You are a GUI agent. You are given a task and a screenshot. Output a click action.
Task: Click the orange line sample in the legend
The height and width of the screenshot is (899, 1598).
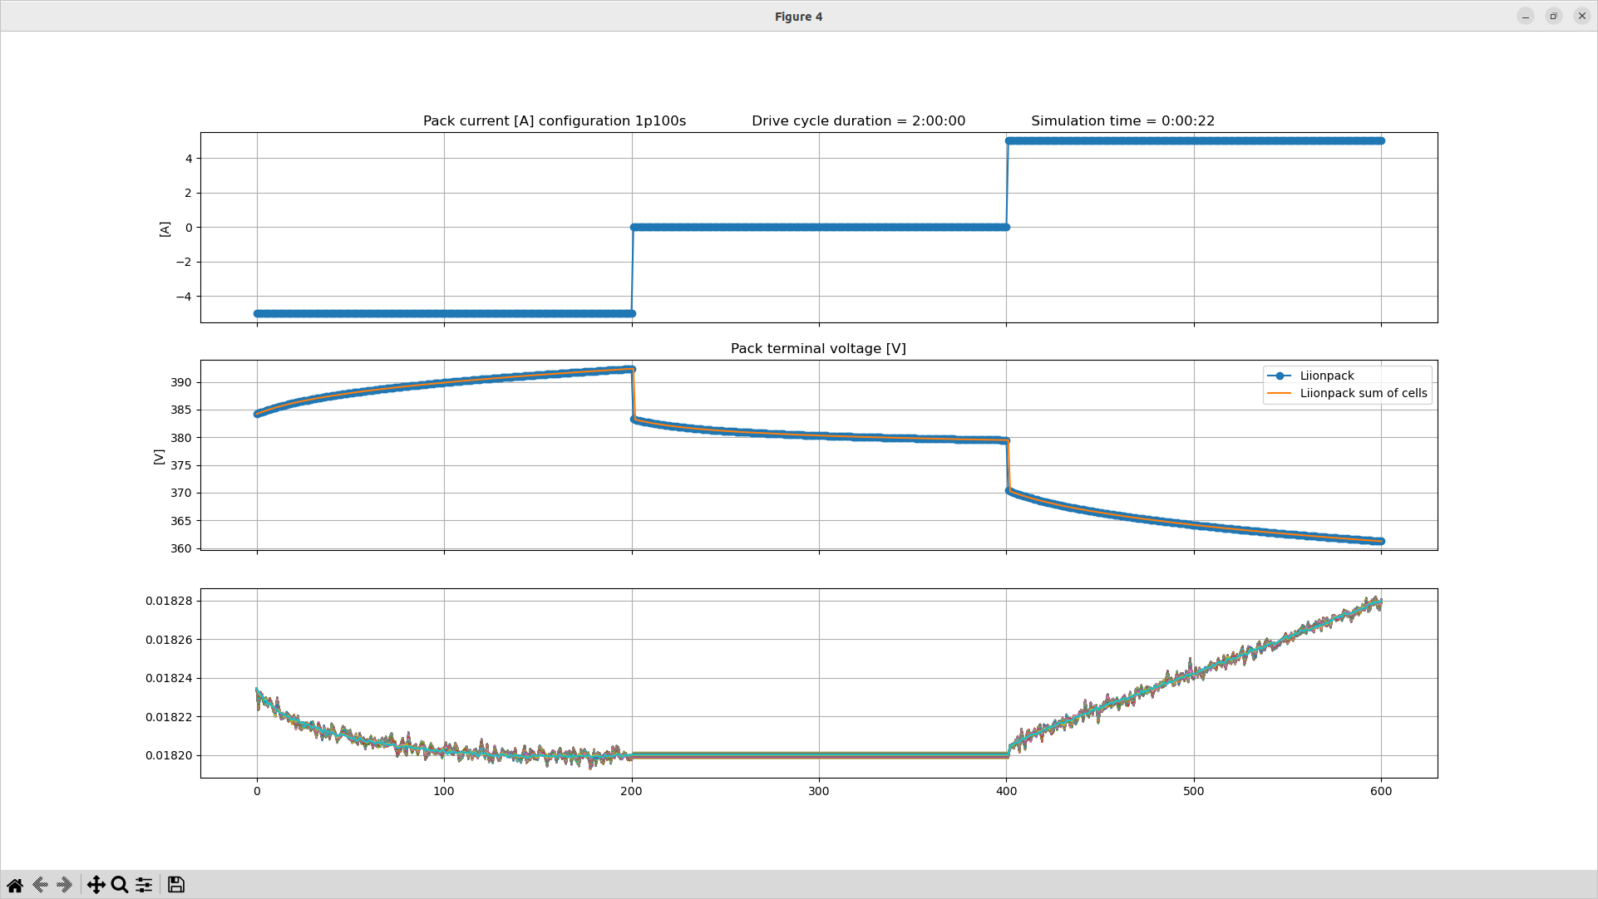coord(1279,393)
